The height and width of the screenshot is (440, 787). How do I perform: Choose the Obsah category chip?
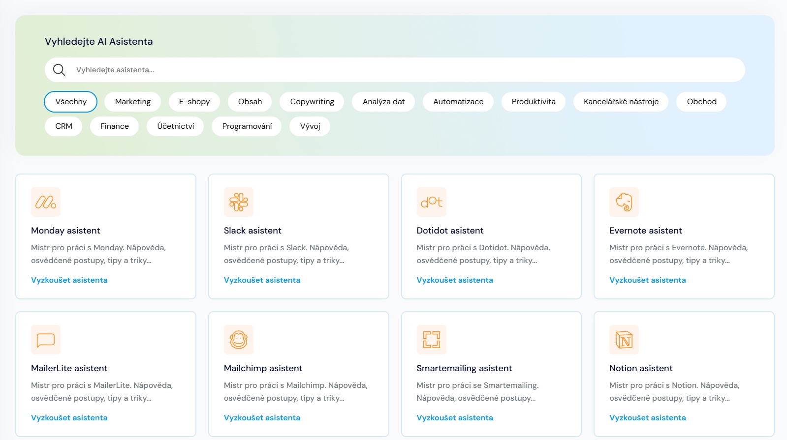pyautogui.click(x=250, y=102)
